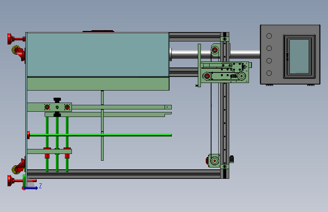Pick the large teal cover panel
The height and width of the screenshot is (212, 328).
[x=98, y=55]
